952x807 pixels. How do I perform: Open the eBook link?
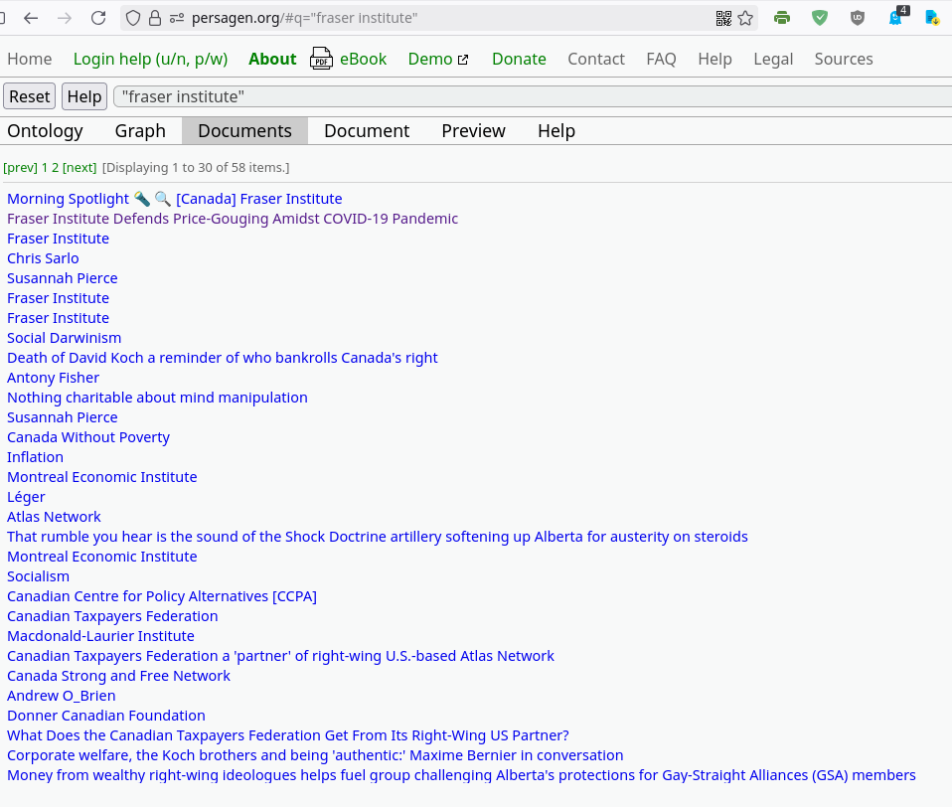click(363, 59)
